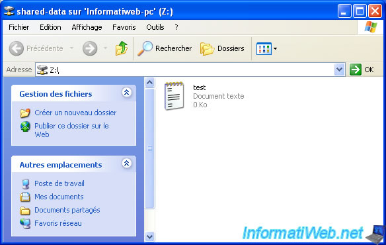Click the '0 Ko' file size text

point(200,105)
